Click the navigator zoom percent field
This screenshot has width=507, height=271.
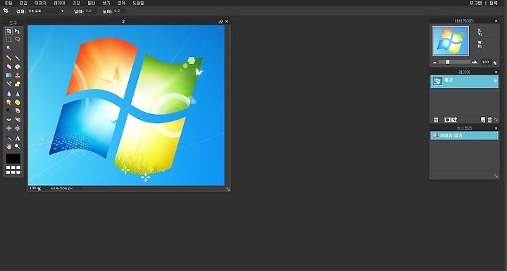pos(485,62)
